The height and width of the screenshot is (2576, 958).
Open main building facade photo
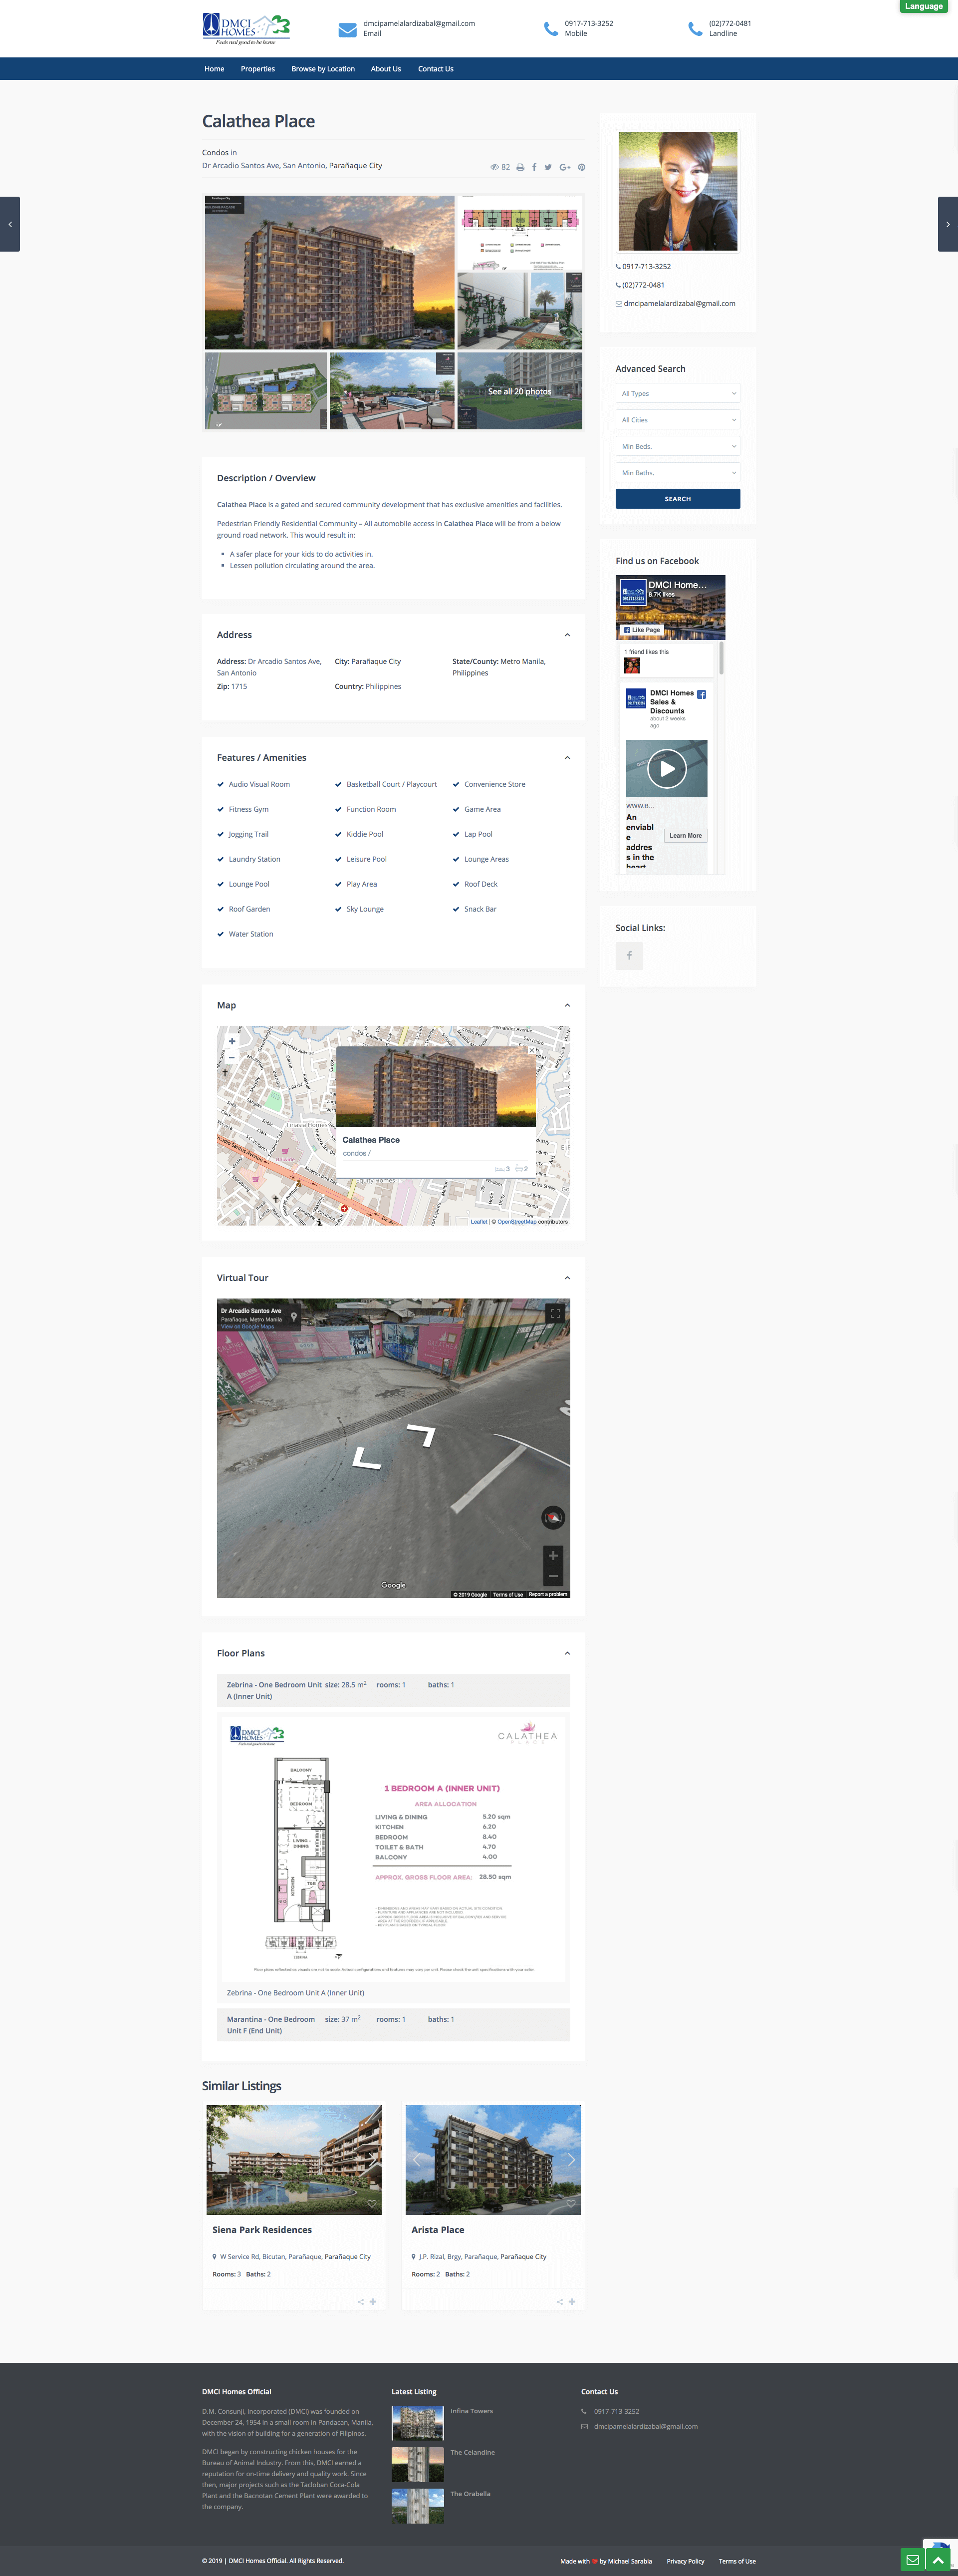click(x=330, y=272)
